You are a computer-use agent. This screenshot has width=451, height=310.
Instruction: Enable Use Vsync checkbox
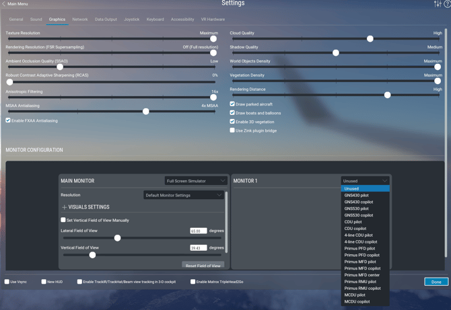coord(7,282)
